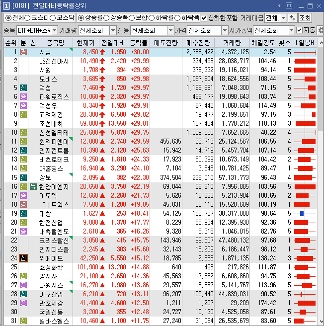Select the 전체 market radio button
This screenshot has height=326, width=324.
pyautogui.click(x=8, y=18)
